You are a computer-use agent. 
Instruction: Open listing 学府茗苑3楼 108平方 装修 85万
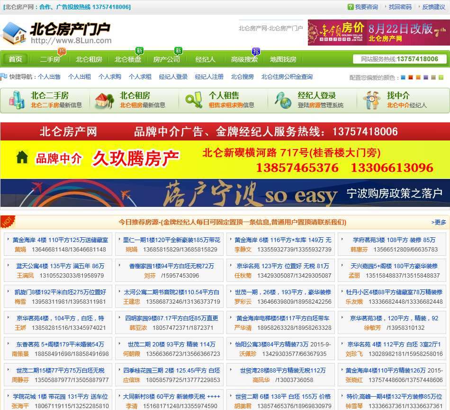[x=394, y=240]
